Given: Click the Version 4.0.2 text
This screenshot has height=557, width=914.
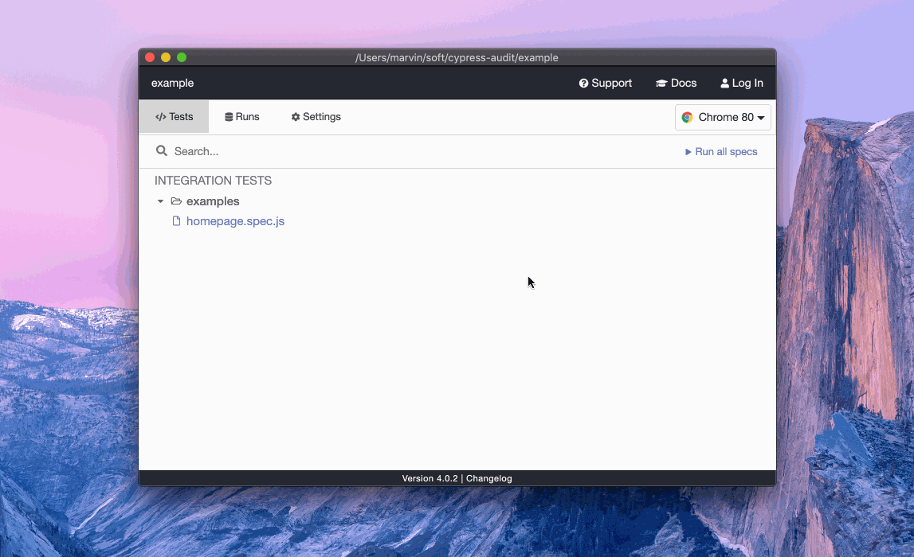Looking at the screenshot, I should [430, 478].
